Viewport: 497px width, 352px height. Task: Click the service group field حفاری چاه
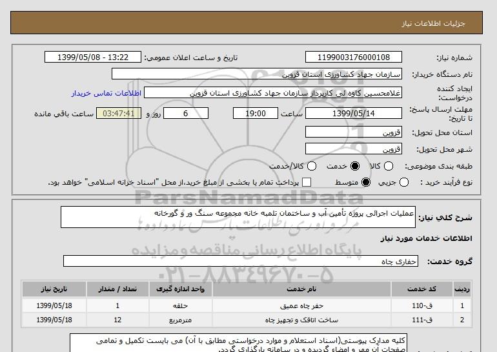(241, 262)
